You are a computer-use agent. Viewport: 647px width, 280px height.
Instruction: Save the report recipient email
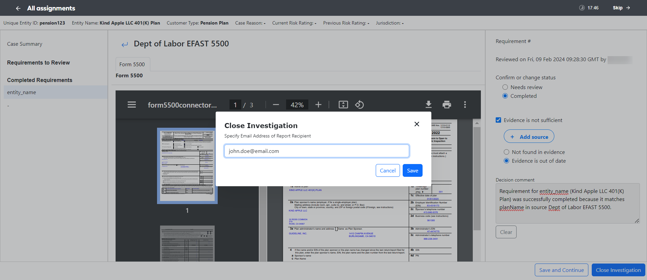(x=412, y=170)
